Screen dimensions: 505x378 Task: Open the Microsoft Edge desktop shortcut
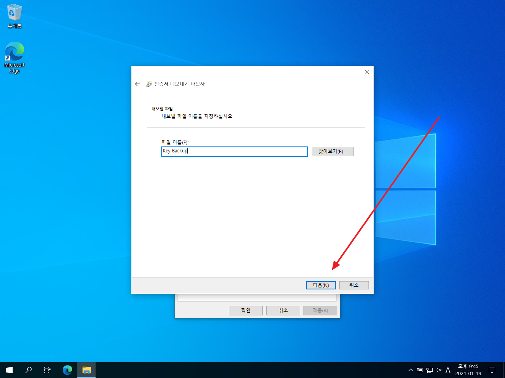pos(15,57)
